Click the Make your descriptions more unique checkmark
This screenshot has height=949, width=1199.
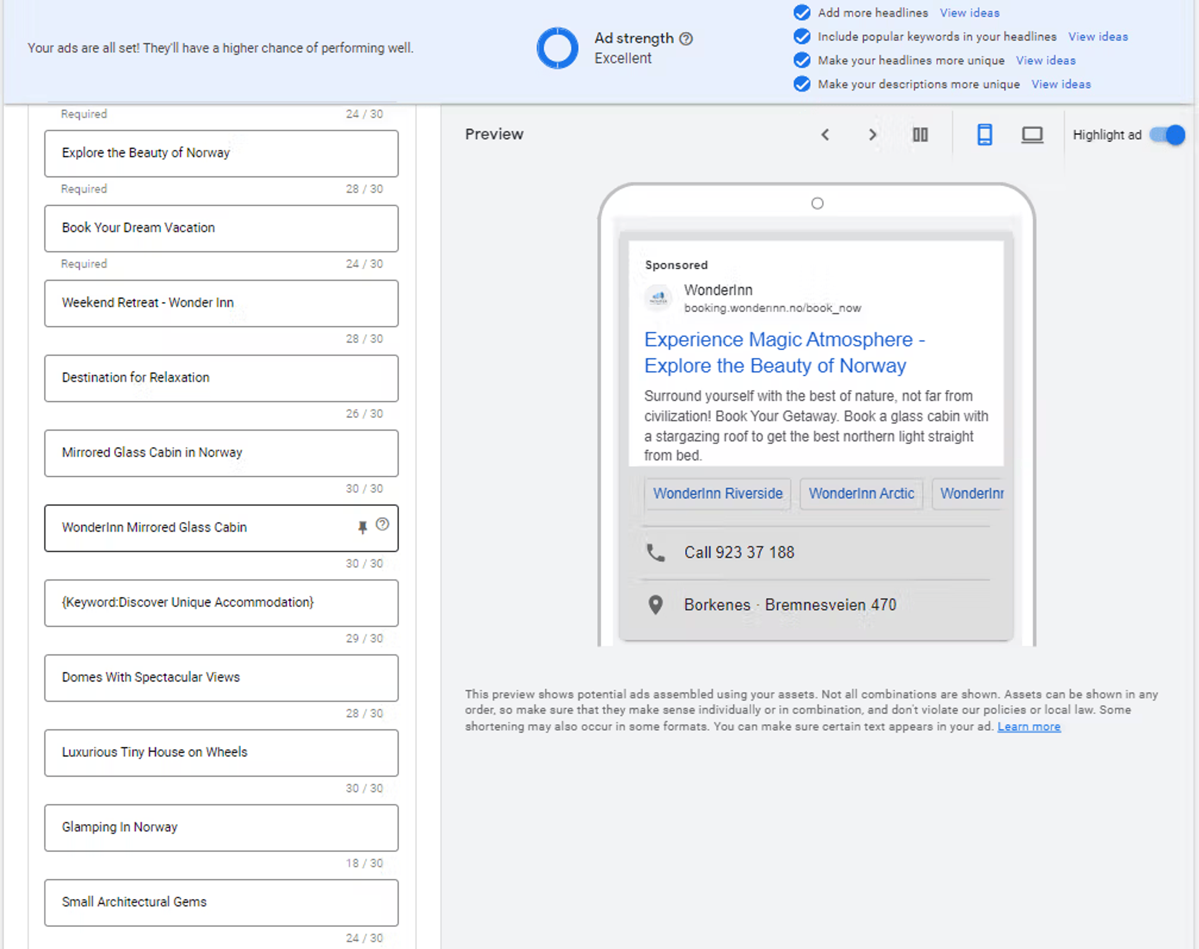[801, 84]
